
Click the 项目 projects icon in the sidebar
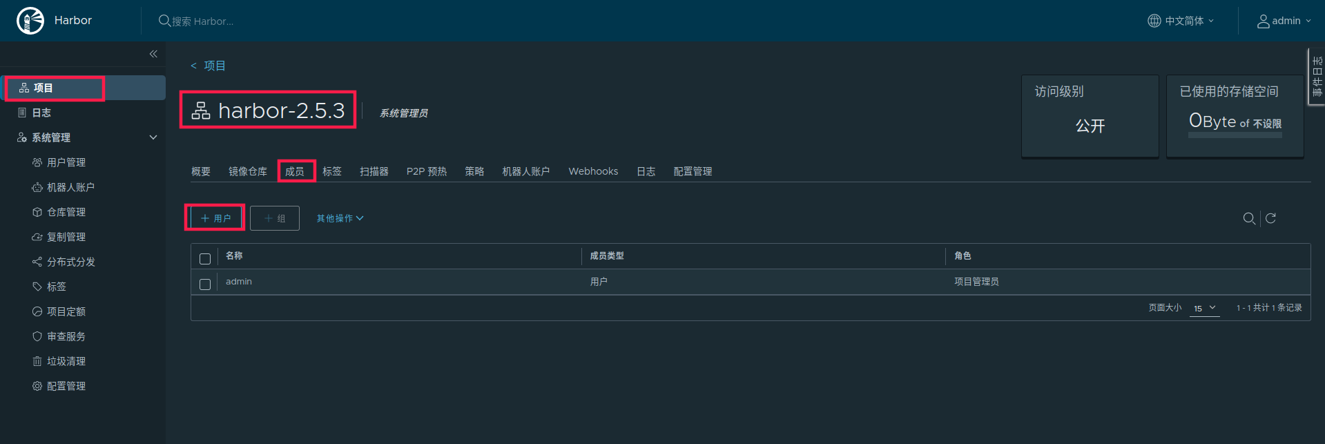pyautogui.click(x=24, y=88)
